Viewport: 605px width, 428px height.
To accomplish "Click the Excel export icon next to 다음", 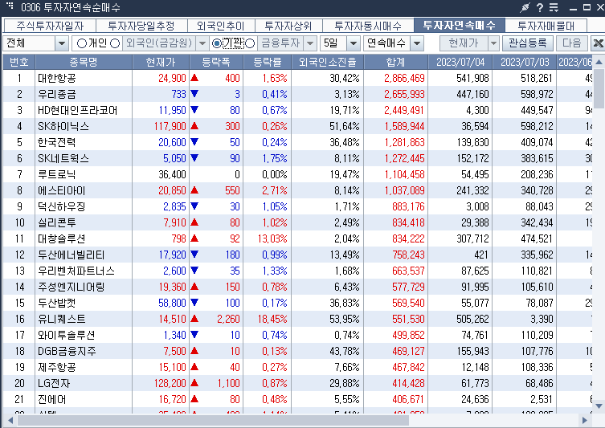I will pos(598,43).
